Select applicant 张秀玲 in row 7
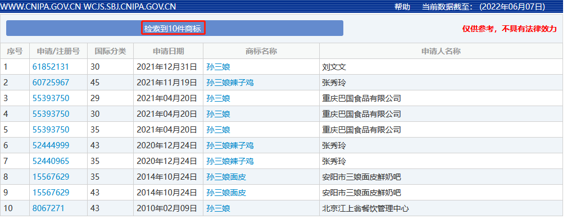Viewport: 567px width, 219px height. coord(334,161)
